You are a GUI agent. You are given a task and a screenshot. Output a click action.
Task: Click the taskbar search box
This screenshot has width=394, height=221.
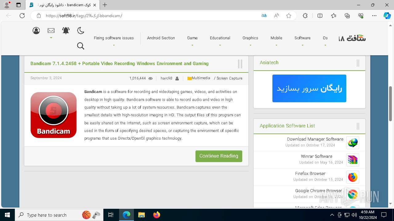tap(59, 215)
